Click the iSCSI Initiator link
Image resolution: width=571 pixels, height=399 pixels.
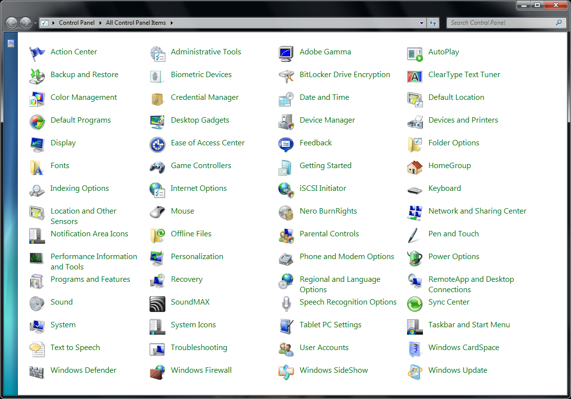323,188
